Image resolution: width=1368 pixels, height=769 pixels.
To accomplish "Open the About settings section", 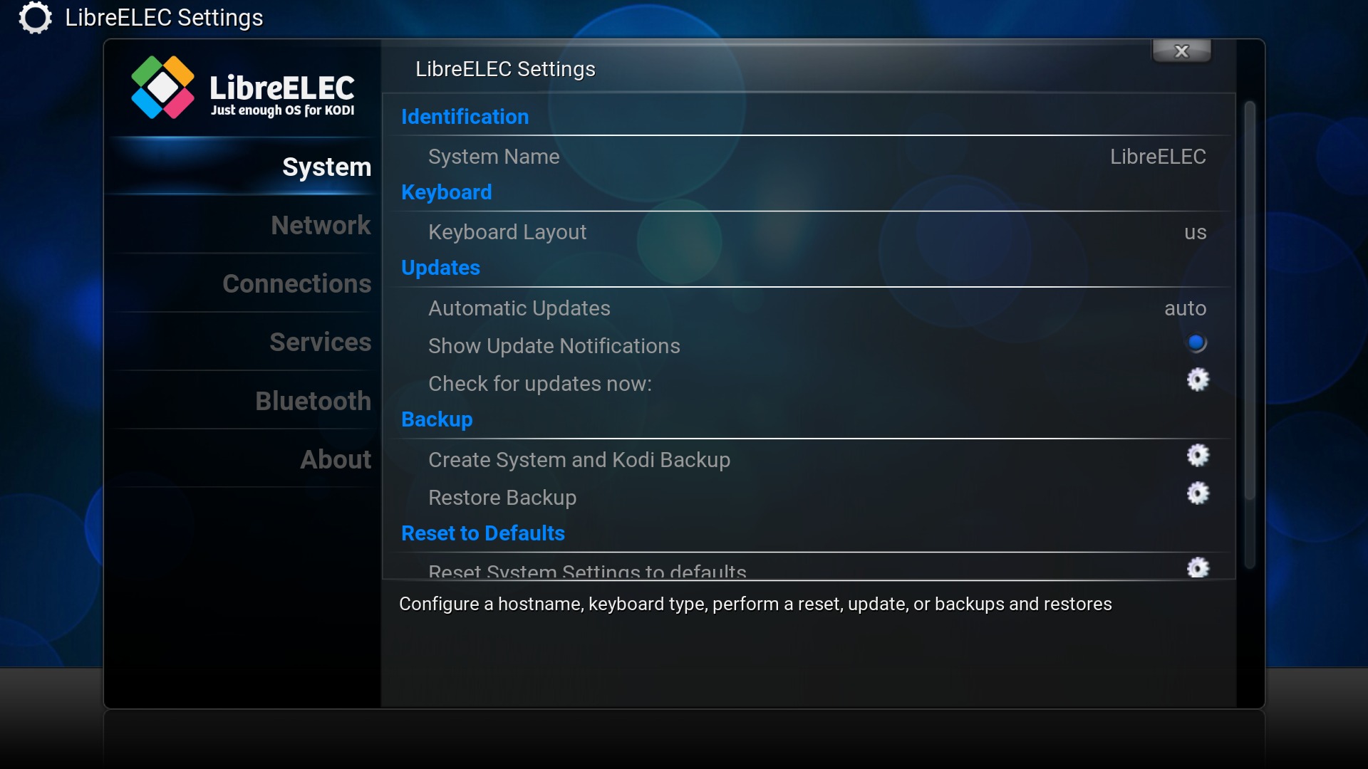I will click(336, 459).
